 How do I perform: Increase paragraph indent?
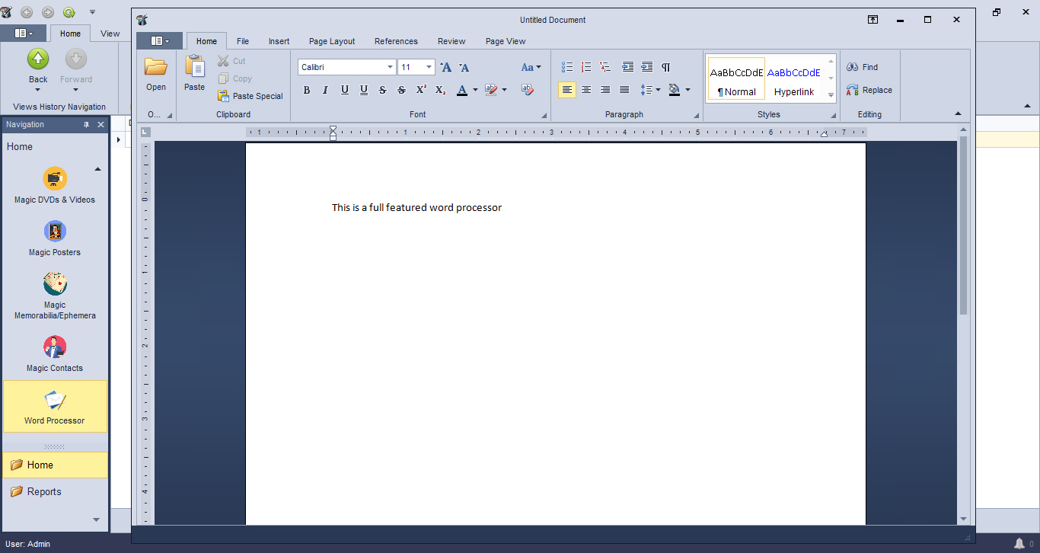646,67
